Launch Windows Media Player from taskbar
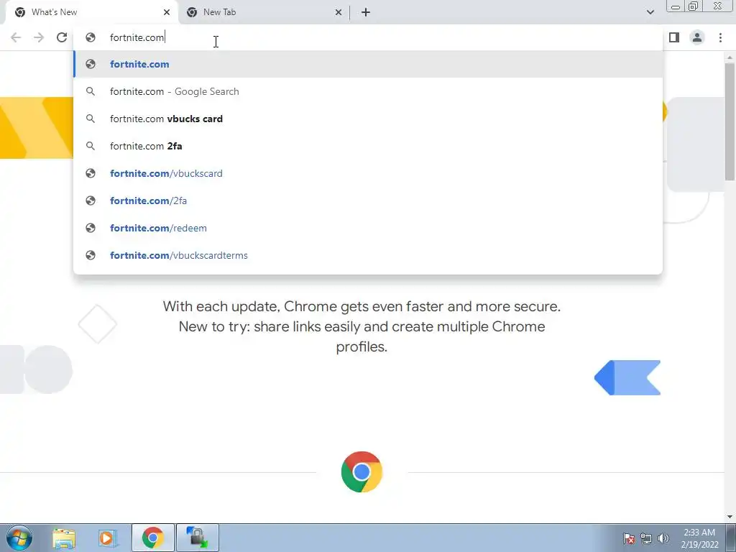Image resolution: width=736 pixels, height=552 pixels. coord(107,538)
